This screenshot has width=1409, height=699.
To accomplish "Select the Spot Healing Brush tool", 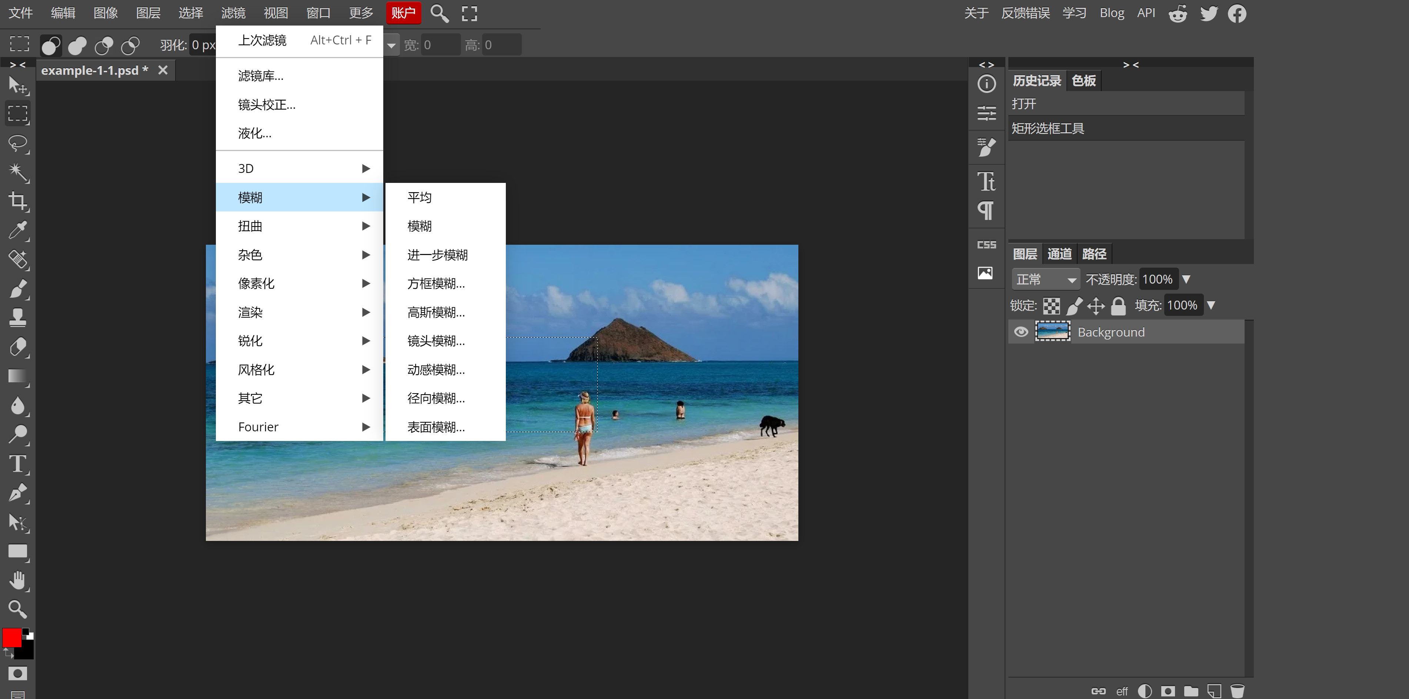I will click(x=17, y=259).
